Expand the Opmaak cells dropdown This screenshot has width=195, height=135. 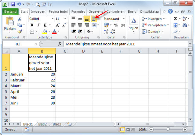(x=162, y=32)
